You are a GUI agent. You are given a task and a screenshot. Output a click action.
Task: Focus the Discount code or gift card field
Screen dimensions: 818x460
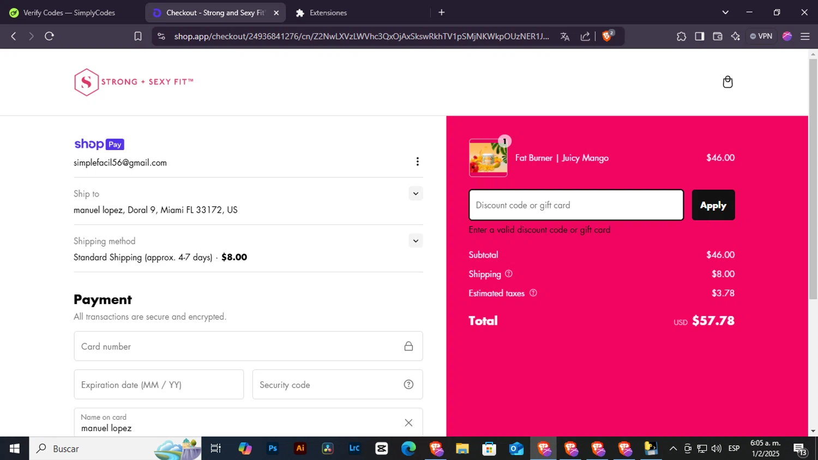click(576, 205)
